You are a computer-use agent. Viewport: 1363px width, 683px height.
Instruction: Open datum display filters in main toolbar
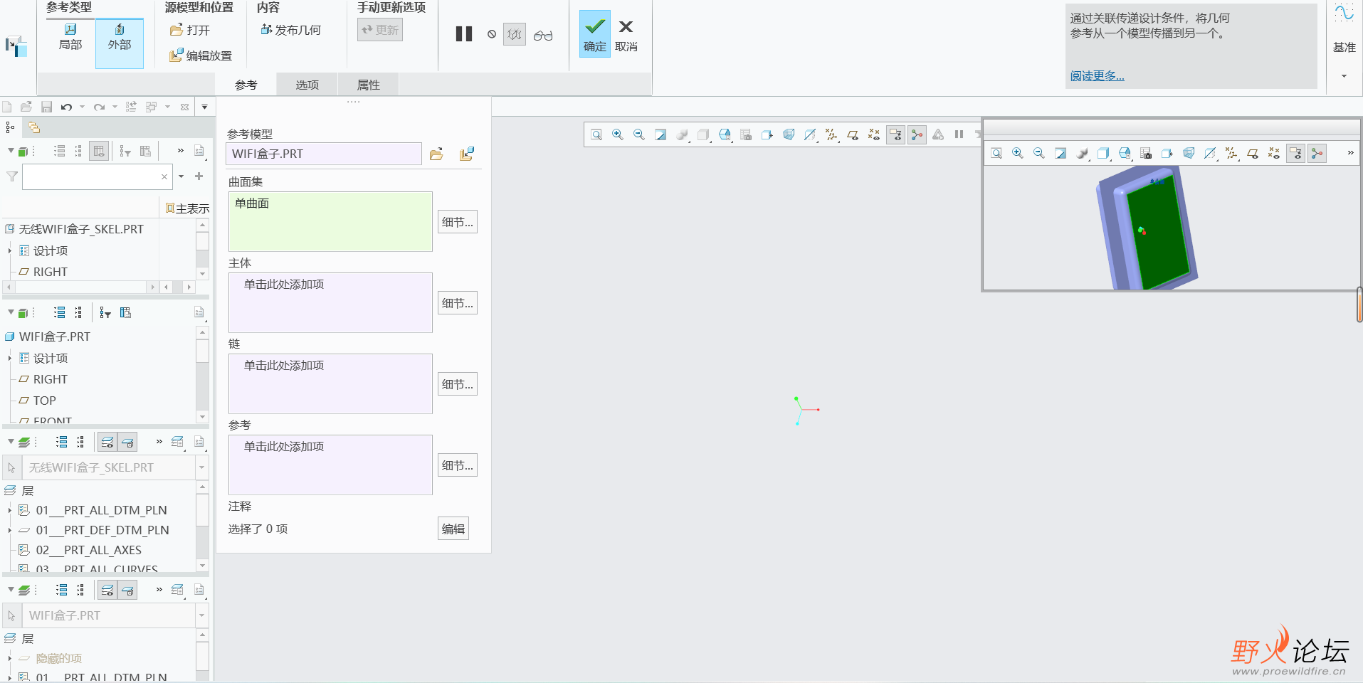tap(831, 134)
